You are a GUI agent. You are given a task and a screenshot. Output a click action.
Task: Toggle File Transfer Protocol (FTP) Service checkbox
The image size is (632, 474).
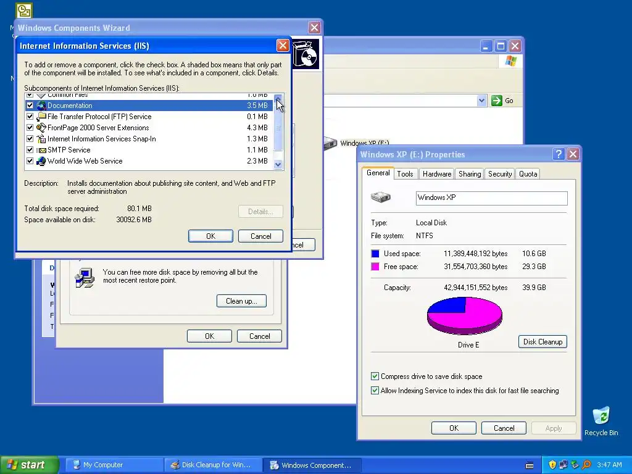30,117
